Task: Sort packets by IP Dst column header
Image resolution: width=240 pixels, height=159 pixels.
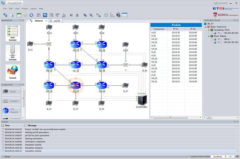Action: pos(193,29)
